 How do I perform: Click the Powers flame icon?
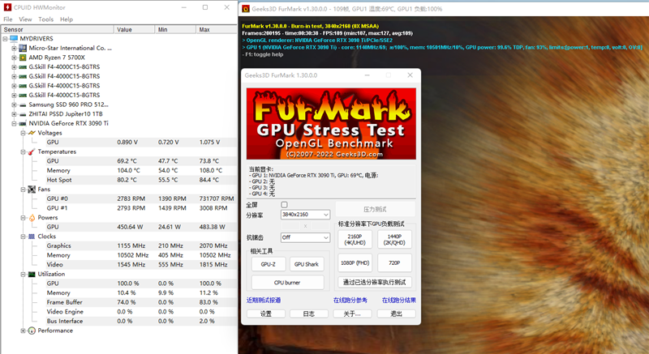(x=32, y=218)
